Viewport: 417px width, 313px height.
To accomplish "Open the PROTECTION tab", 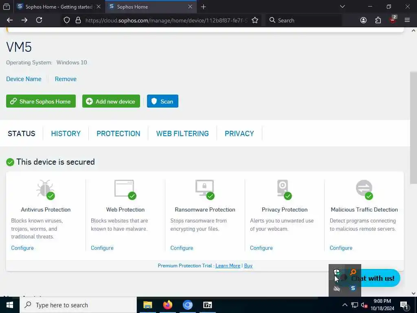I will 119,133.
